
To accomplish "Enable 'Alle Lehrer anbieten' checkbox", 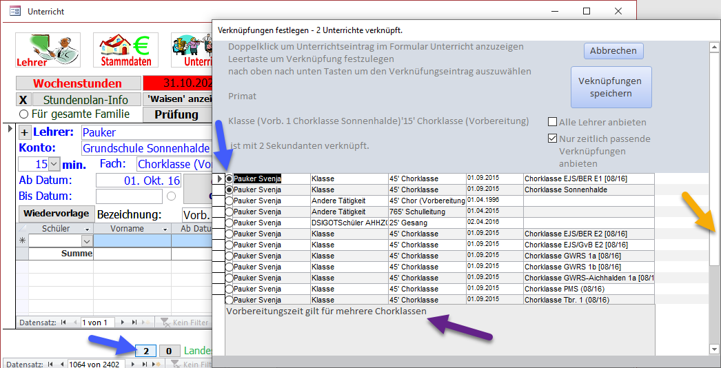I will click(x=552, y=122).
